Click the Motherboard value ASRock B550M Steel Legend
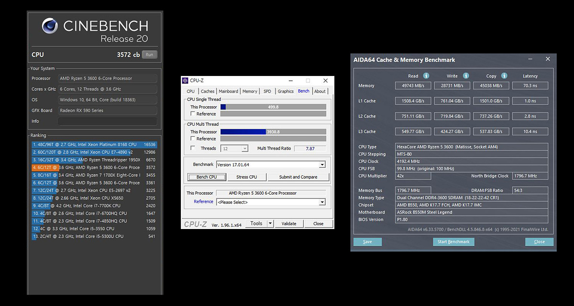 (472, 212)
